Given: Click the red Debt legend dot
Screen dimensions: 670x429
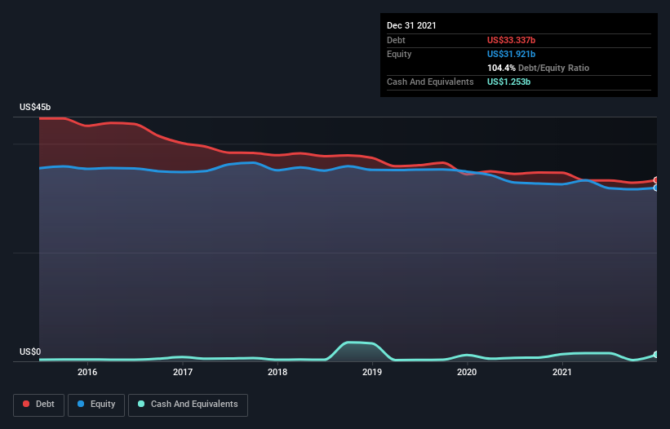Looking at the screenshot, I should coord(26,404).
